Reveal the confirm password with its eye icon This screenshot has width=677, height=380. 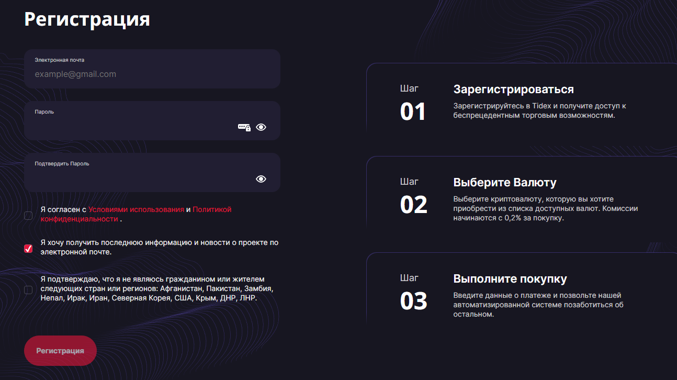tap(261, 178)
